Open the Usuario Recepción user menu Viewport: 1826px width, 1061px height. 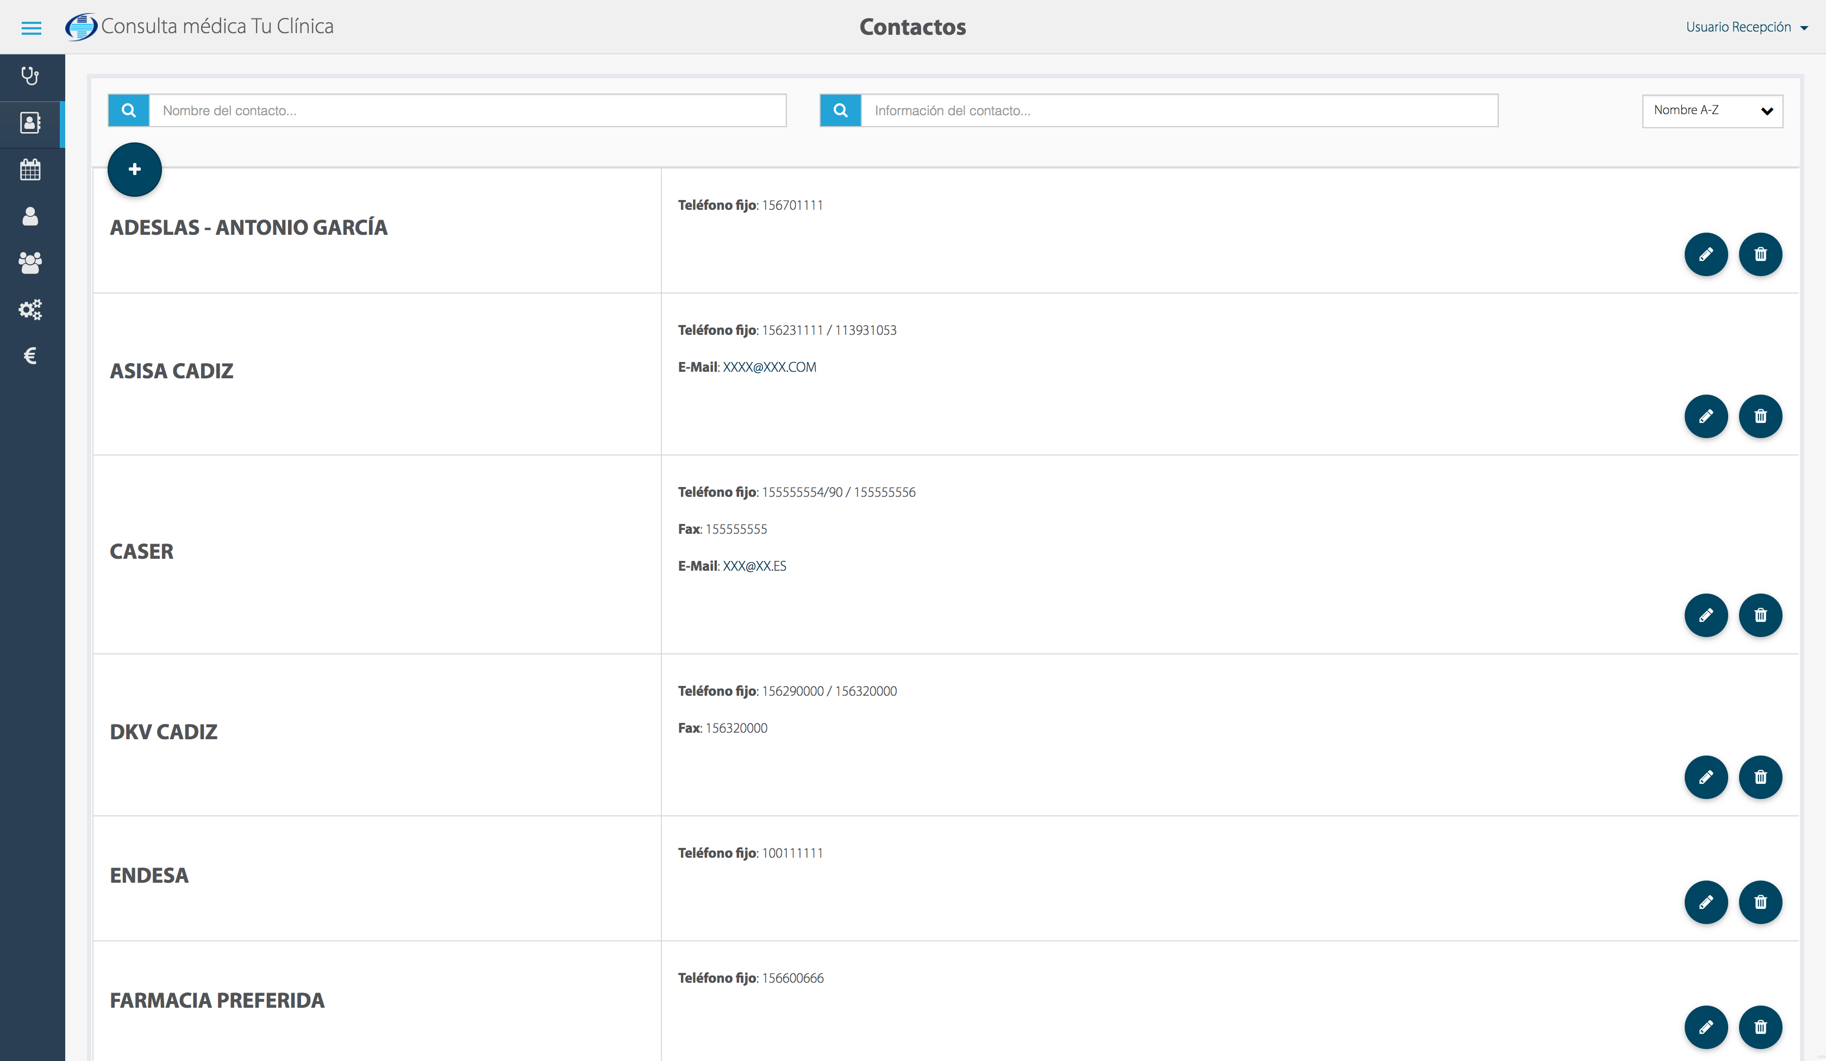coord(1746,28)
